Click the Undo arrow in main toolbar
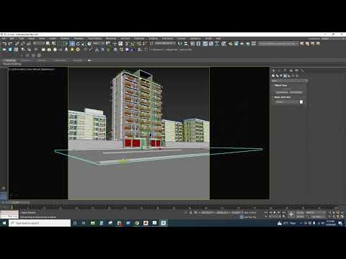This screenshot has width=346, height=259. coord(4,44)
